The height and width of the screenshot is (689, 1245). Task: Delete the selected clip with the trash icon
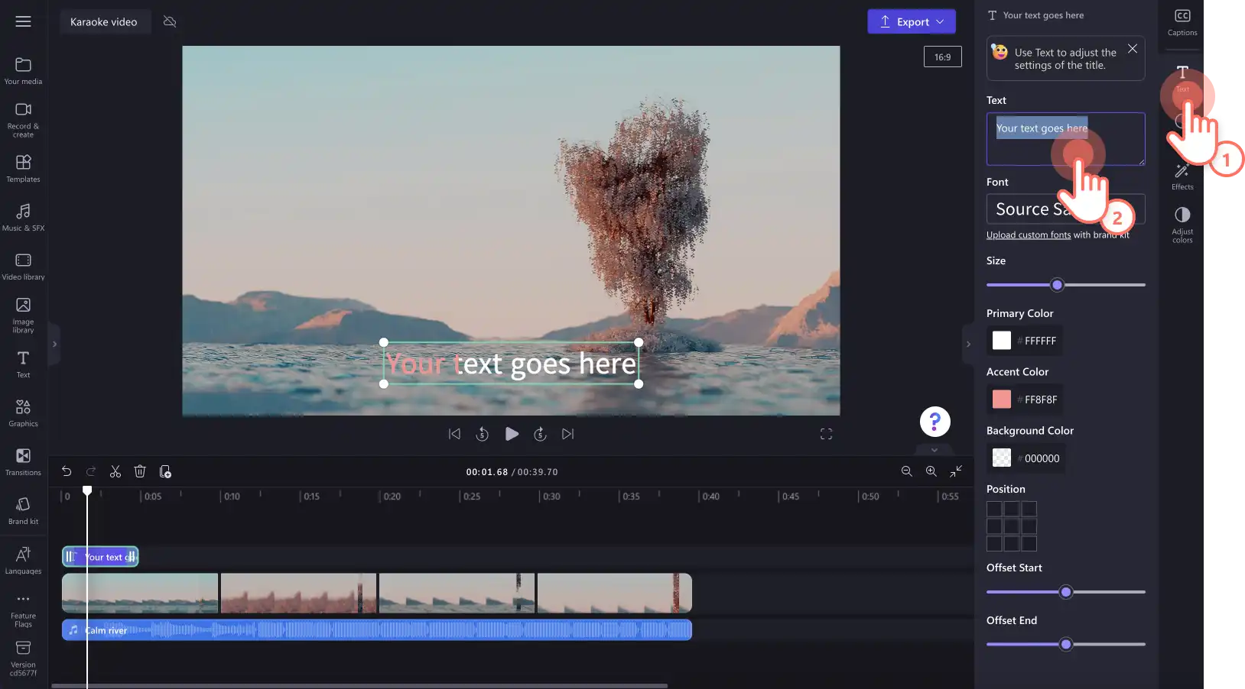coord(140,471)
